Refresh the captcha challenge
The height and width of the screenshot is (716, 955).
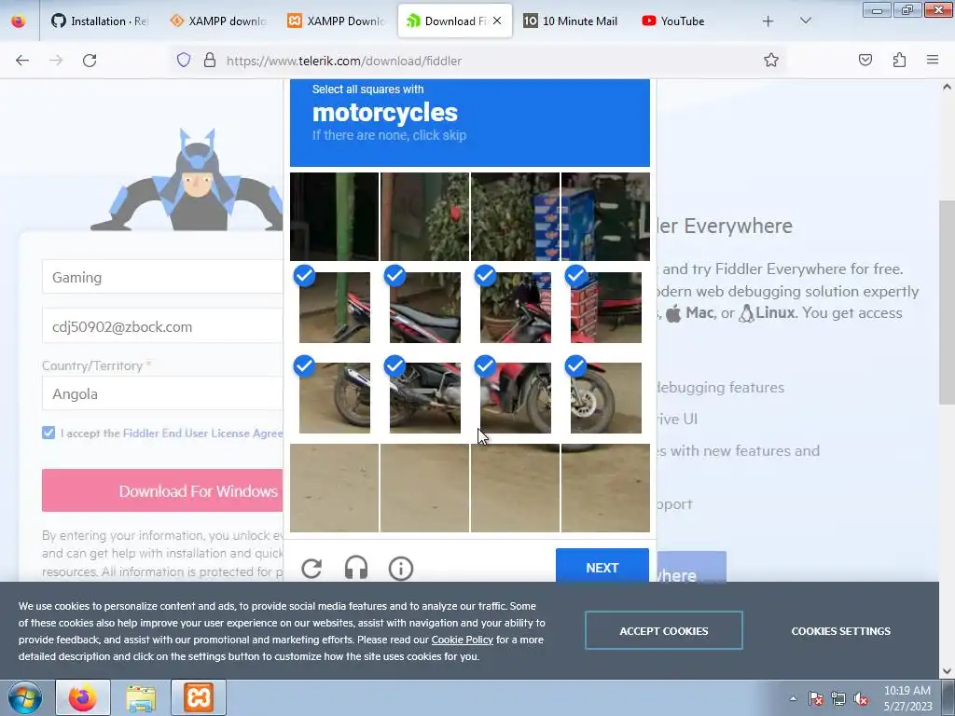coord(311,568)
